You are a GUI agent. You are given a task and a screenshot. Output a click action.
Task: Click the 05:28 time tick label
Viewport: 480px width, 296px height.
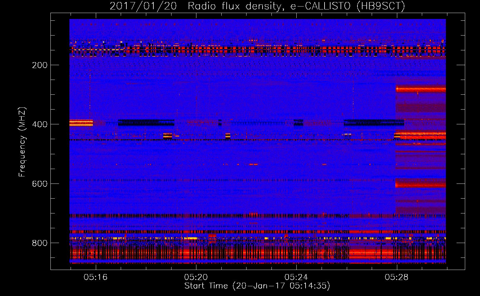397,277
